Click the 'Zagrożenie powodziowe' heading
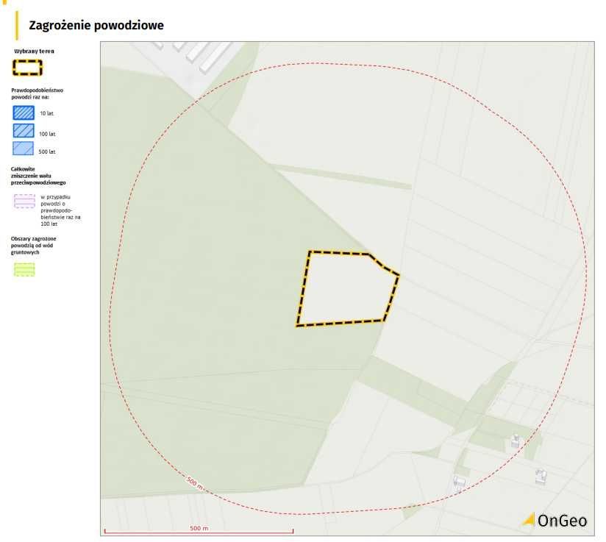This screenshot has width=606, height=542. (x=96, y=26)
